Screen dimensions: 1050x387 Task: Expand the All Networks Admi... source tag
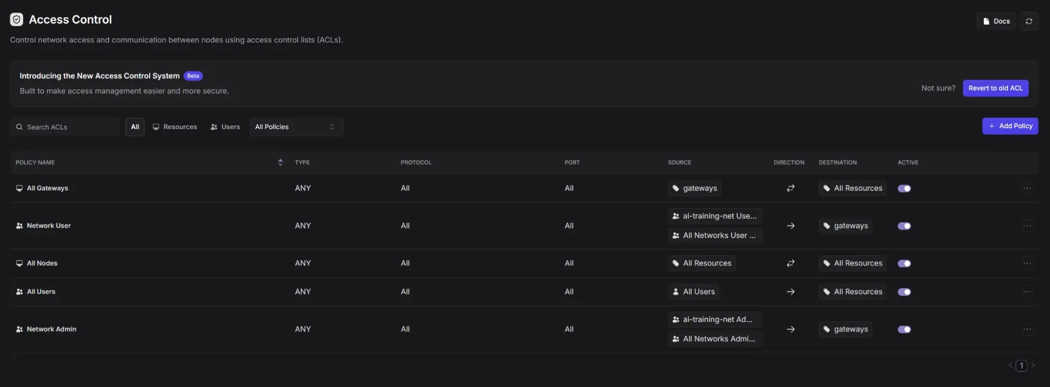click(714, 339)
